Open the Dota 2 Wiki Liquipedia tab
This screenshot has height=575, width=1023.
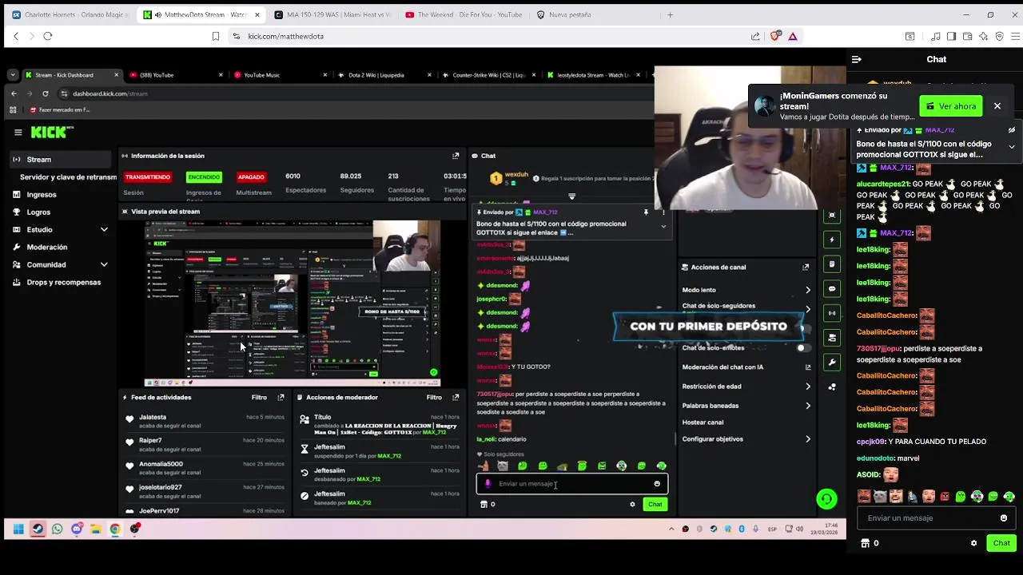(384, 75)
